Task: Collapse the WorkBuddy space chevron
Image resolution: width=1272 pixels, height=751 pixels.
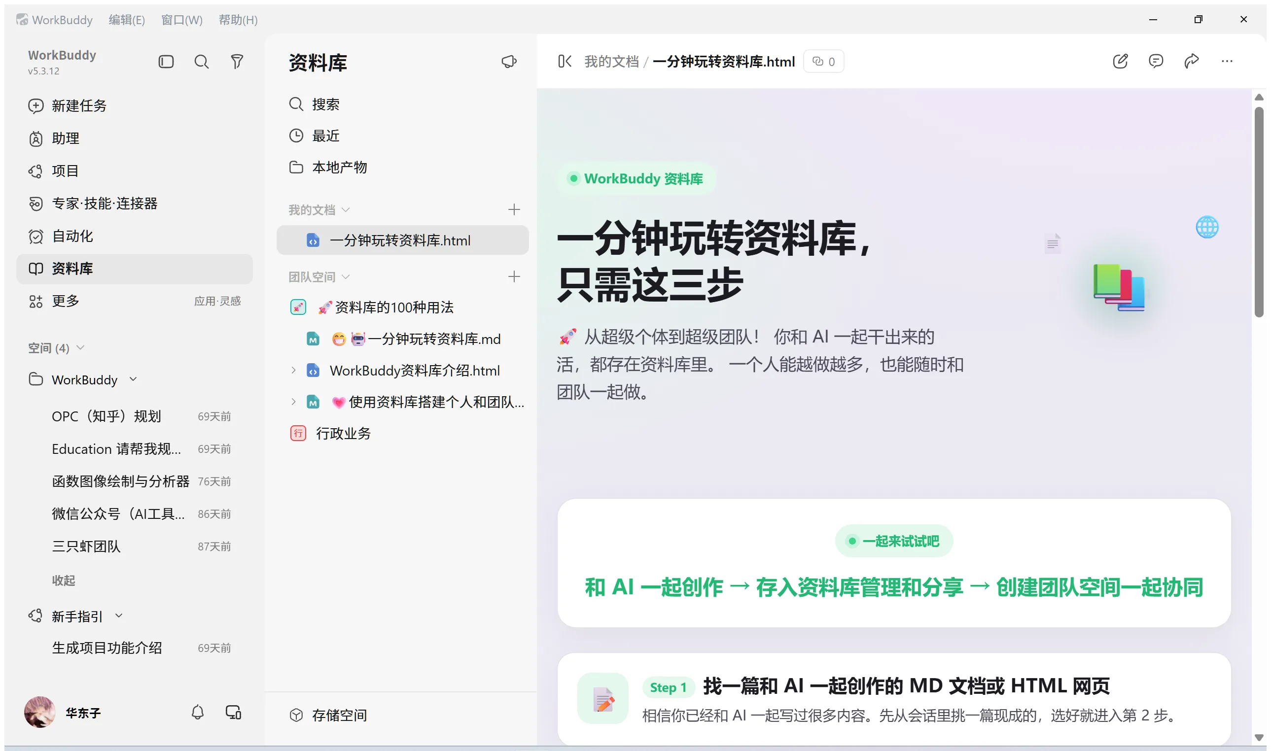Action: (x=133, y=379)
